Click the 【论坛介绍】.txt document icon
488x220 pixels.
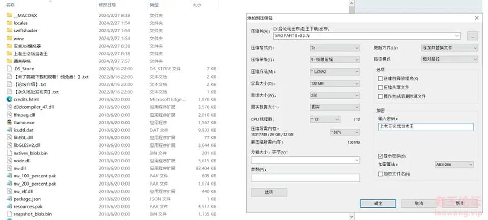tap(9, 84)
